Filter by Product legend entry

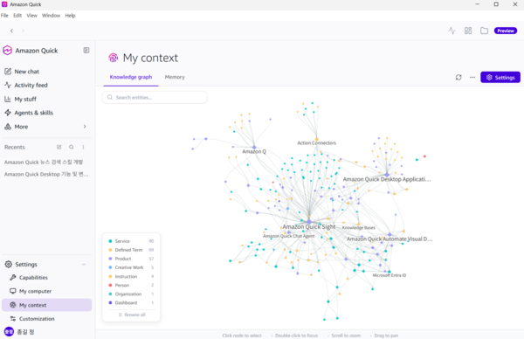131,259
